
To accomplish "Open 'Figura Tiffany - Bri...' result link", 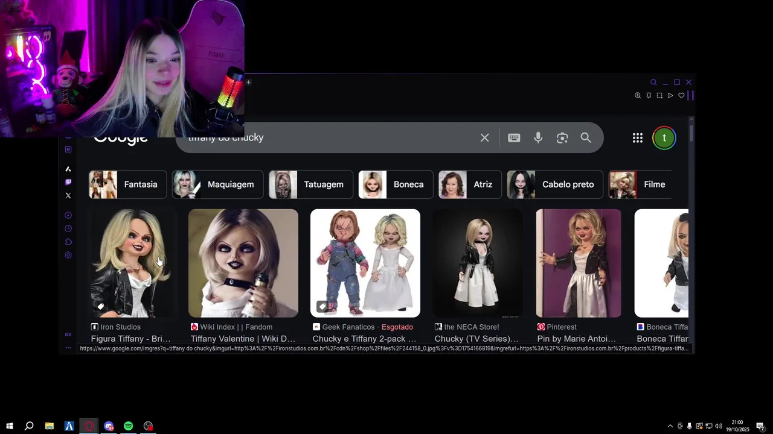I will 131,339.
